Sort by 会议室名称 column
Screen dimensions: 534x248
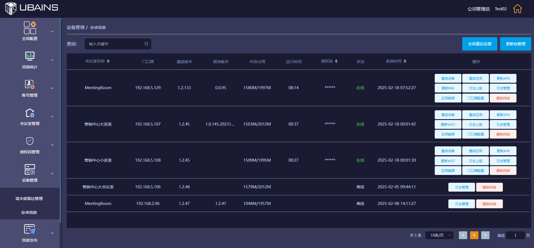point(108,61)
